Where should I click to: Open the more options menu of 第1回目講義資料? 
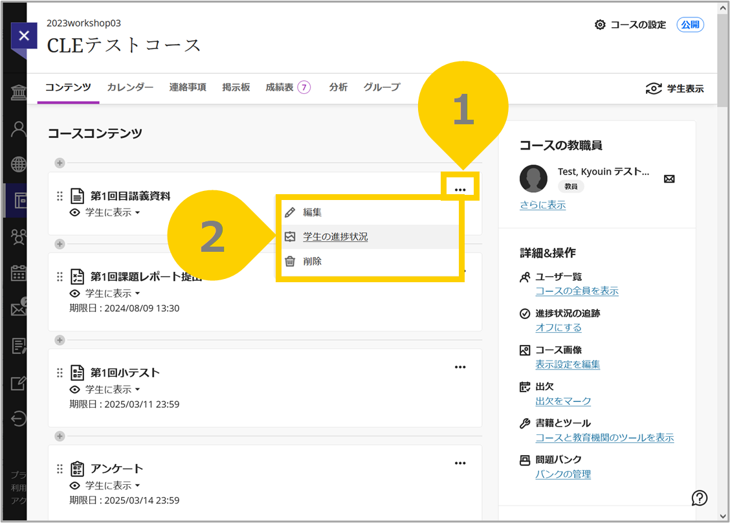coord(460,190)
